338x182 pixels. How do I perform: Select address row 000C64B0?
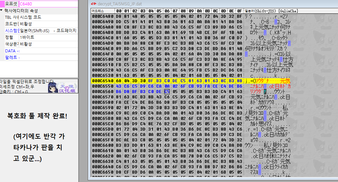[x=103, y=33]
